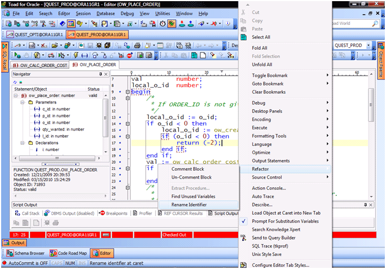Screen dimensions: 386x269
Task: Click the highlighter marker icon in edit toolbar
Action: pyautogui.click(x=213, y=55)
